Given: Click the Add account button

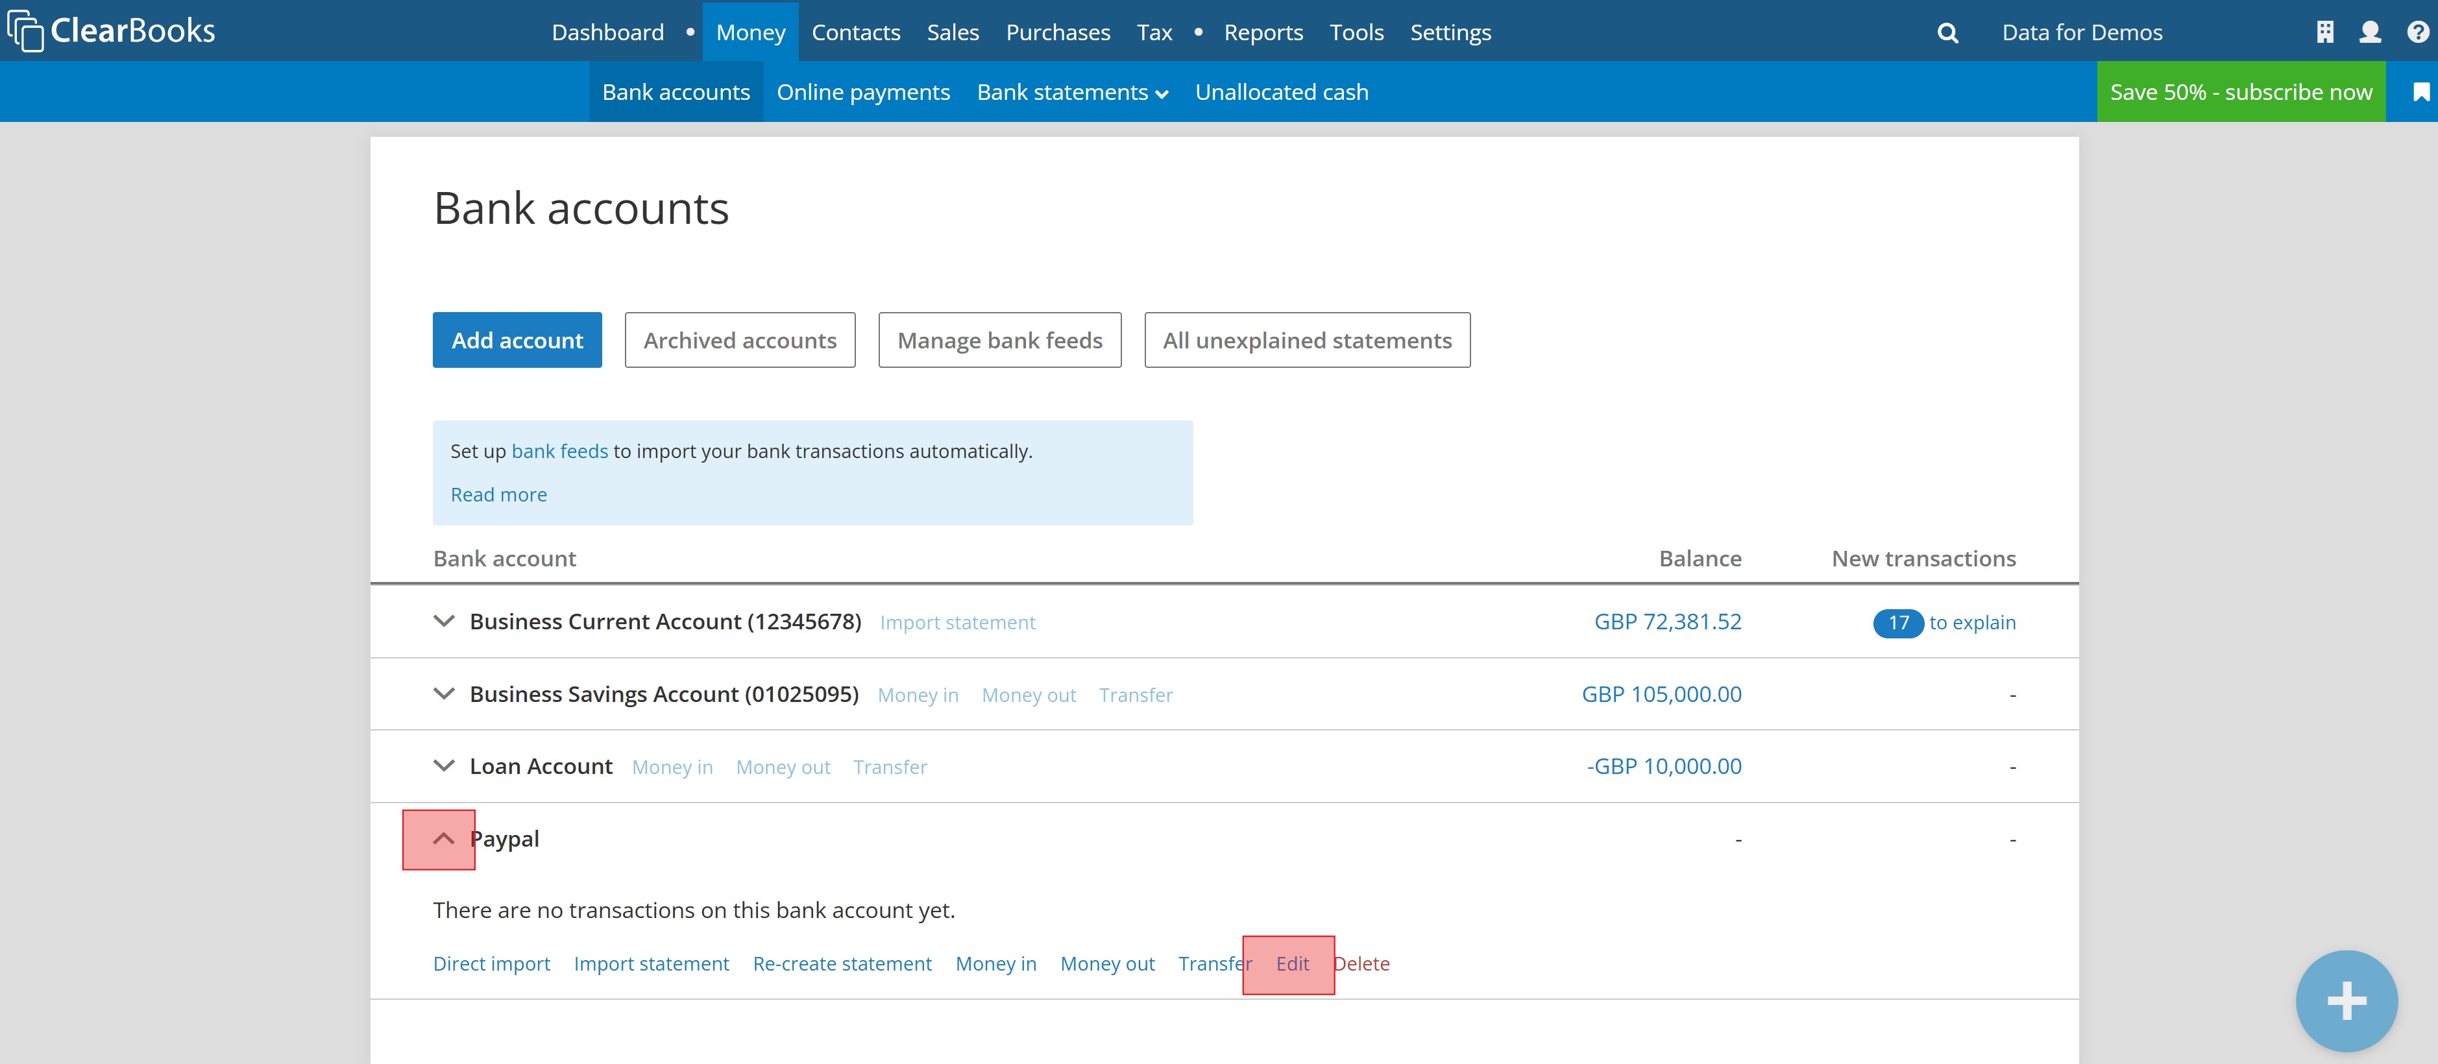Looking at the screenshot, I should [517, 340].
